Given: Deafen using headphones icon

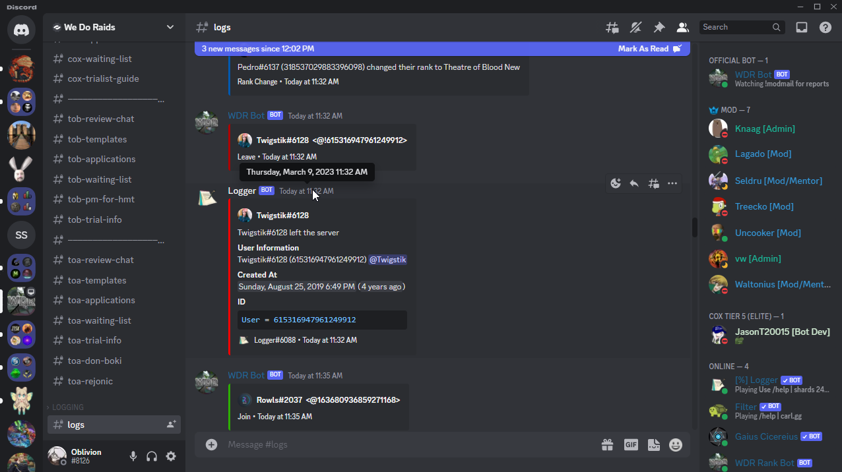Looking at the screenshot, I should (152, 456).
